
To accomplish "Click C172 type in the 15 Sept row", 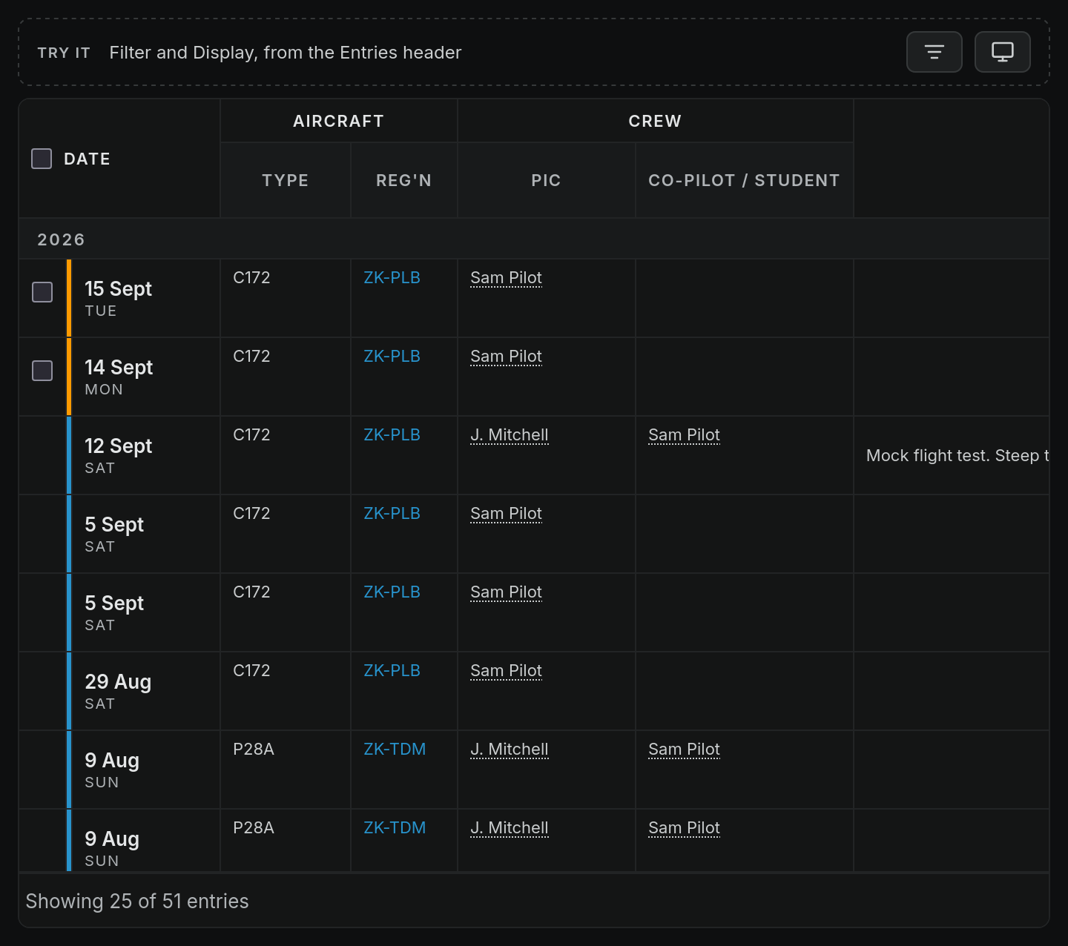I will click(x=251, y=277).
